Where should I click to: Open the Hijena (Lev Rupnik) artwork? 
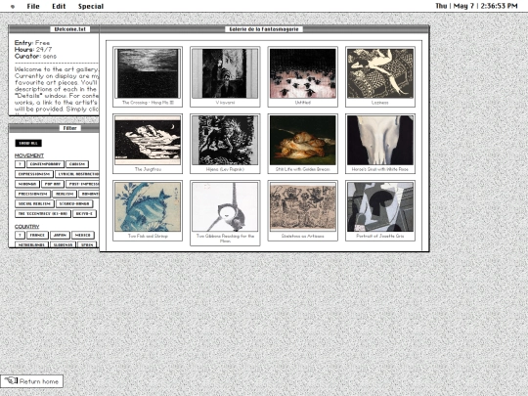point(225,144)
